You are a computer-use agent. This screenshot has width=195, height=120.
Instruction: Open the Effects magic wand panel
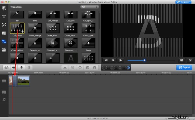(4, 25)
